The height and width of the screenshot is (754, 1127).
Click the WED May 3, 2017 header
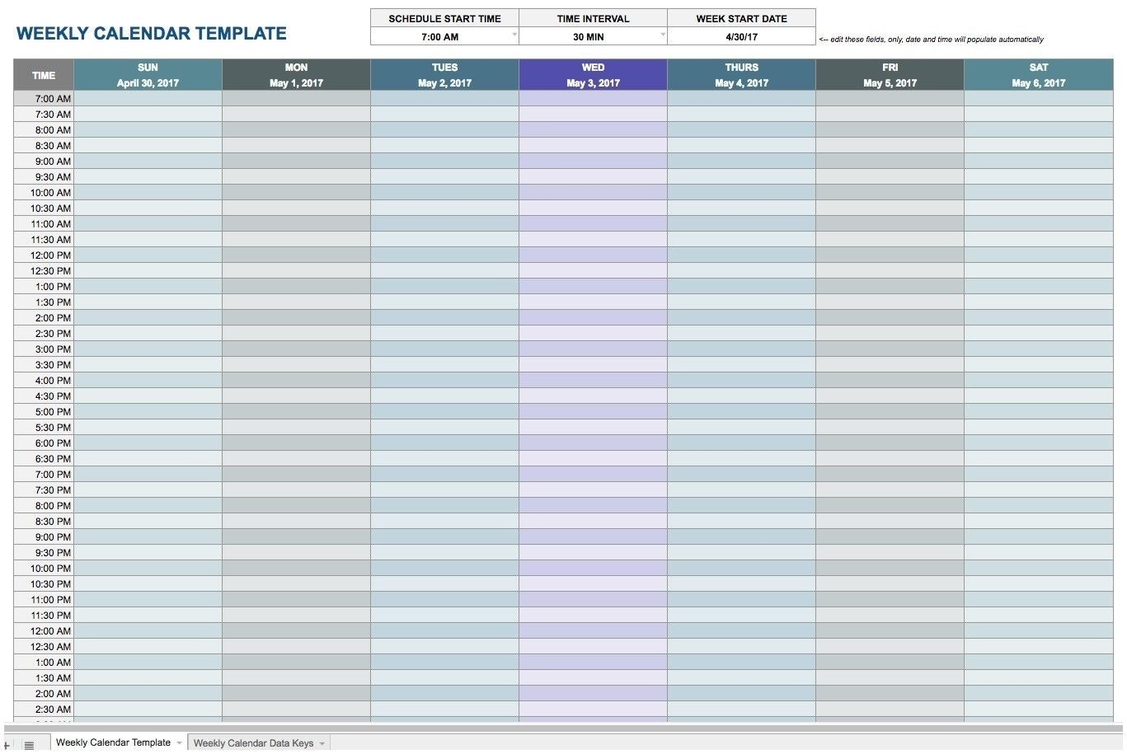(x=593, y=75)
